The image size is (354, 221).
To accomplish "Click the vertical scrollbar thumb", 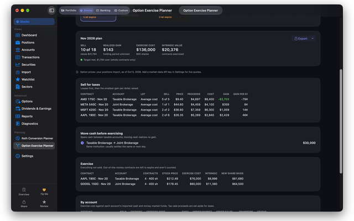I will (x=341, y=122).
